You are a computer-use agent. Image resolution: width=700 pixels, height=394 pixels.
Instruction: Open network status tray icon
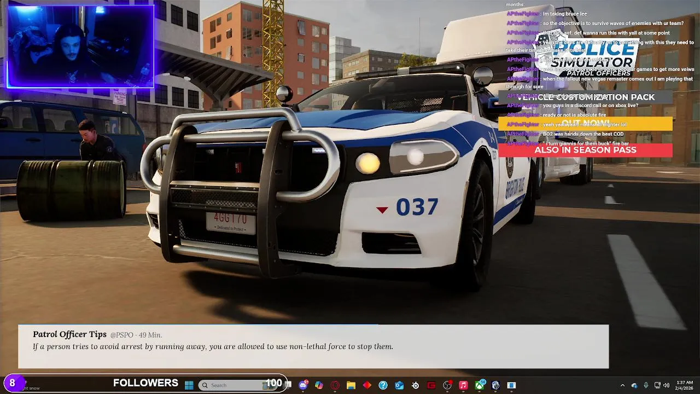point(657,385)
